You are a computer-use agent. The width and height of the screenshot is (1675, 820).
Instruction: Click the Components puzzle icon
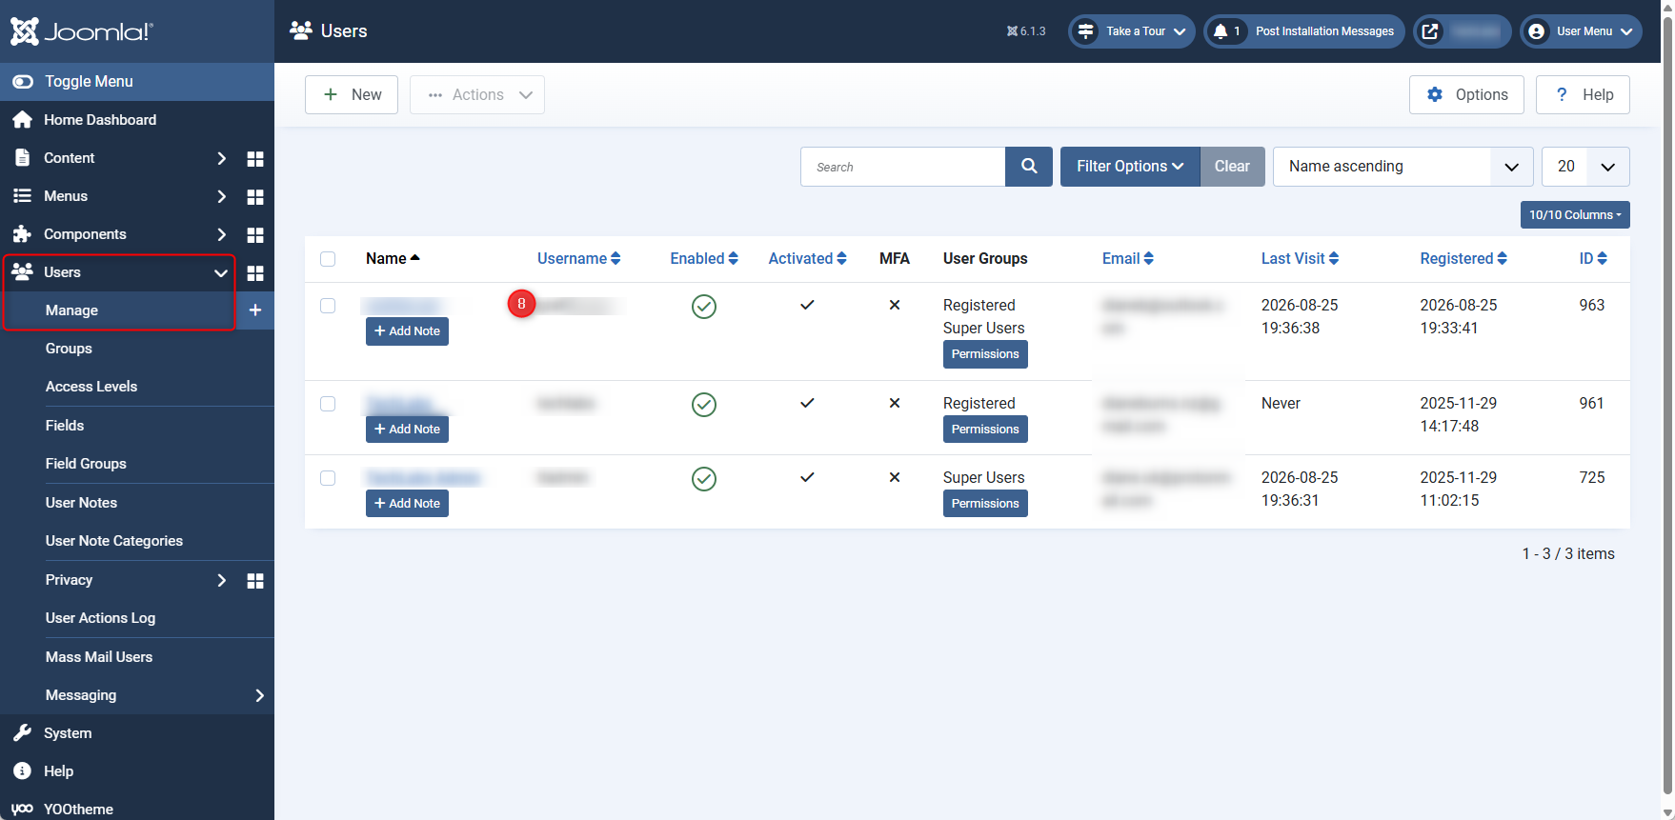(x=22, y=234)
